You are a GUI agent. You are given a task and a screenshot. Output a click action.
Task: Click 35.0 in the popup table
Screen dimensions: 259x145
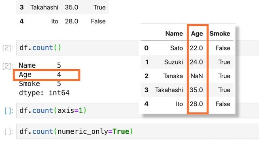(x=196, y=90)
